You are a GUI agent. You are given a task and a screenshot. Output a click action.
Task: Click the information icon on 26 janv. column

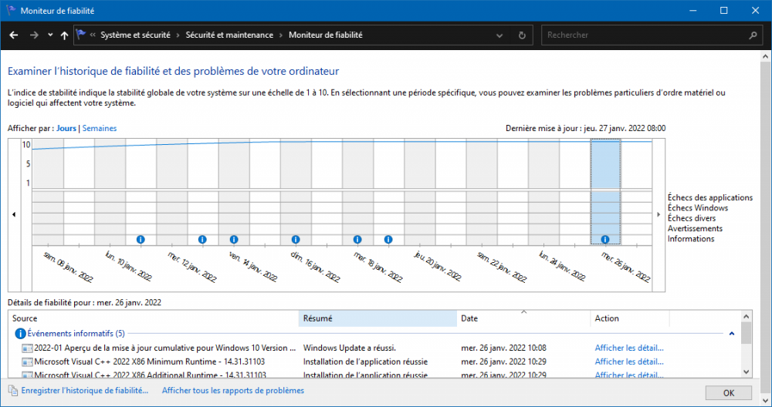point(605,239)
